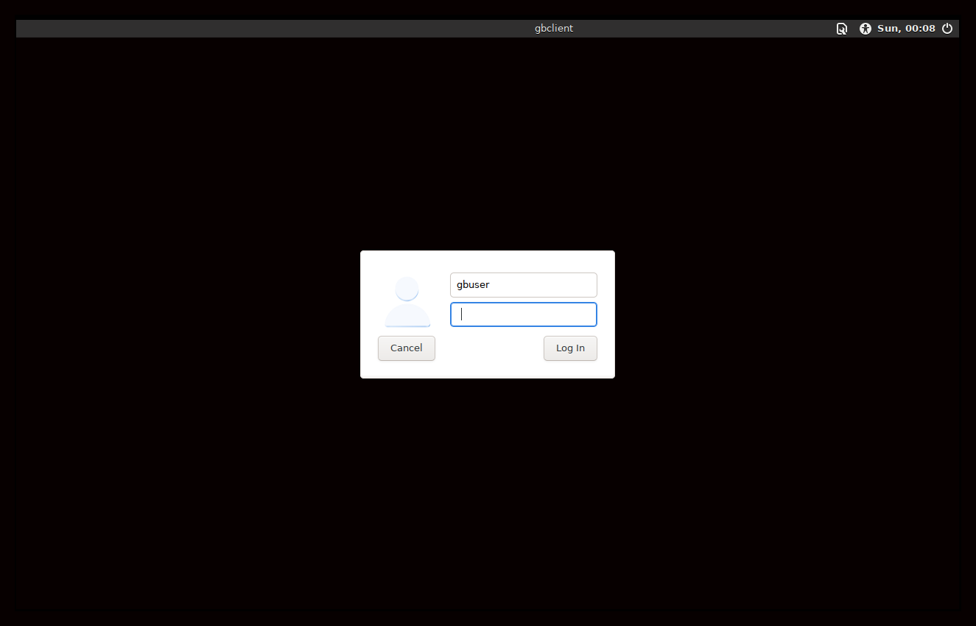Click top panel space right of gbclient
976x626 pixels.
click(x=700, y=29)
